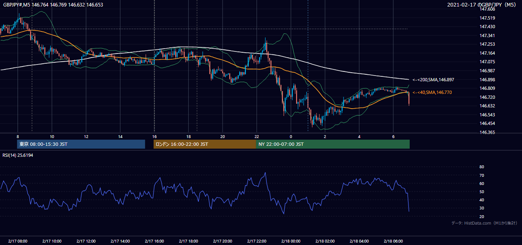Click the RSI scale value 30
The width and height of the screenshot is (522, 245).
482,208
